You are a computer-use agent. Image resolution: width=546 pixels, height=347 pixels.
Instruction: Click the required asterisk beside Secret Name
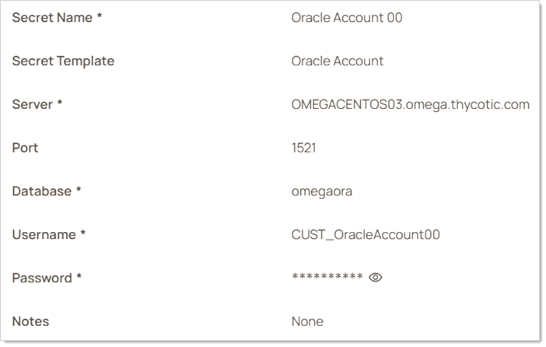pyautogui.click(x=100, y=16)
